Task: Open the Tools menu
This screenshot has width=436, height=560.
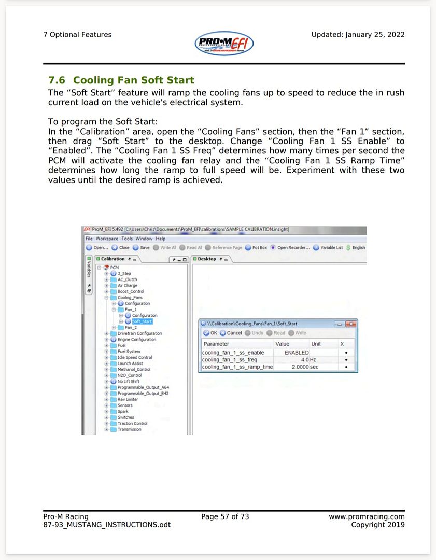Action: (127, 239)
